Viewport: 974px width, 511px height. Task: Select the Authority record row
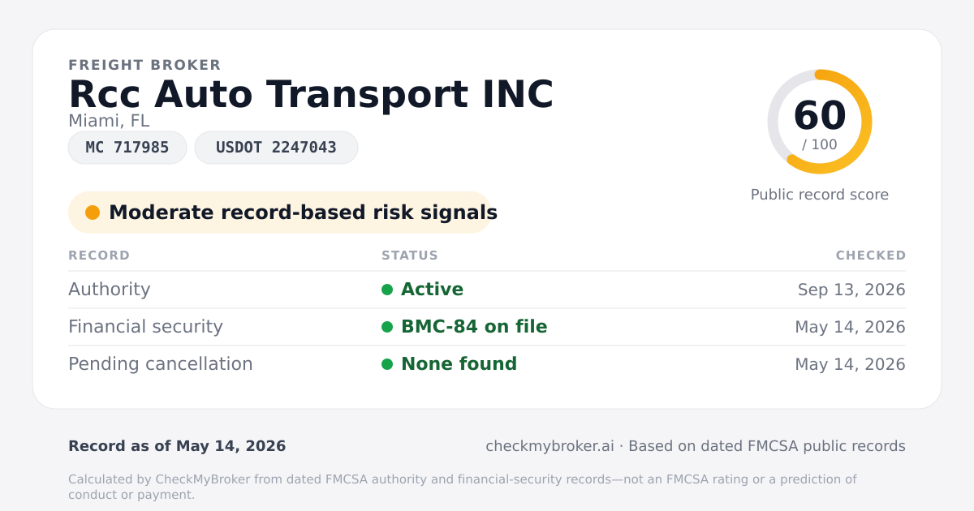(x=487, y=290)
